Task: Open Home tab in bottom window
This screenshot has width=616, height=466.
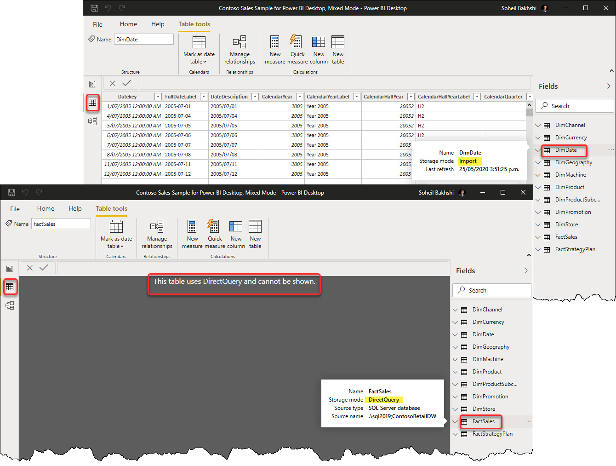Action: pyautogui.click(x=46, y=208)
